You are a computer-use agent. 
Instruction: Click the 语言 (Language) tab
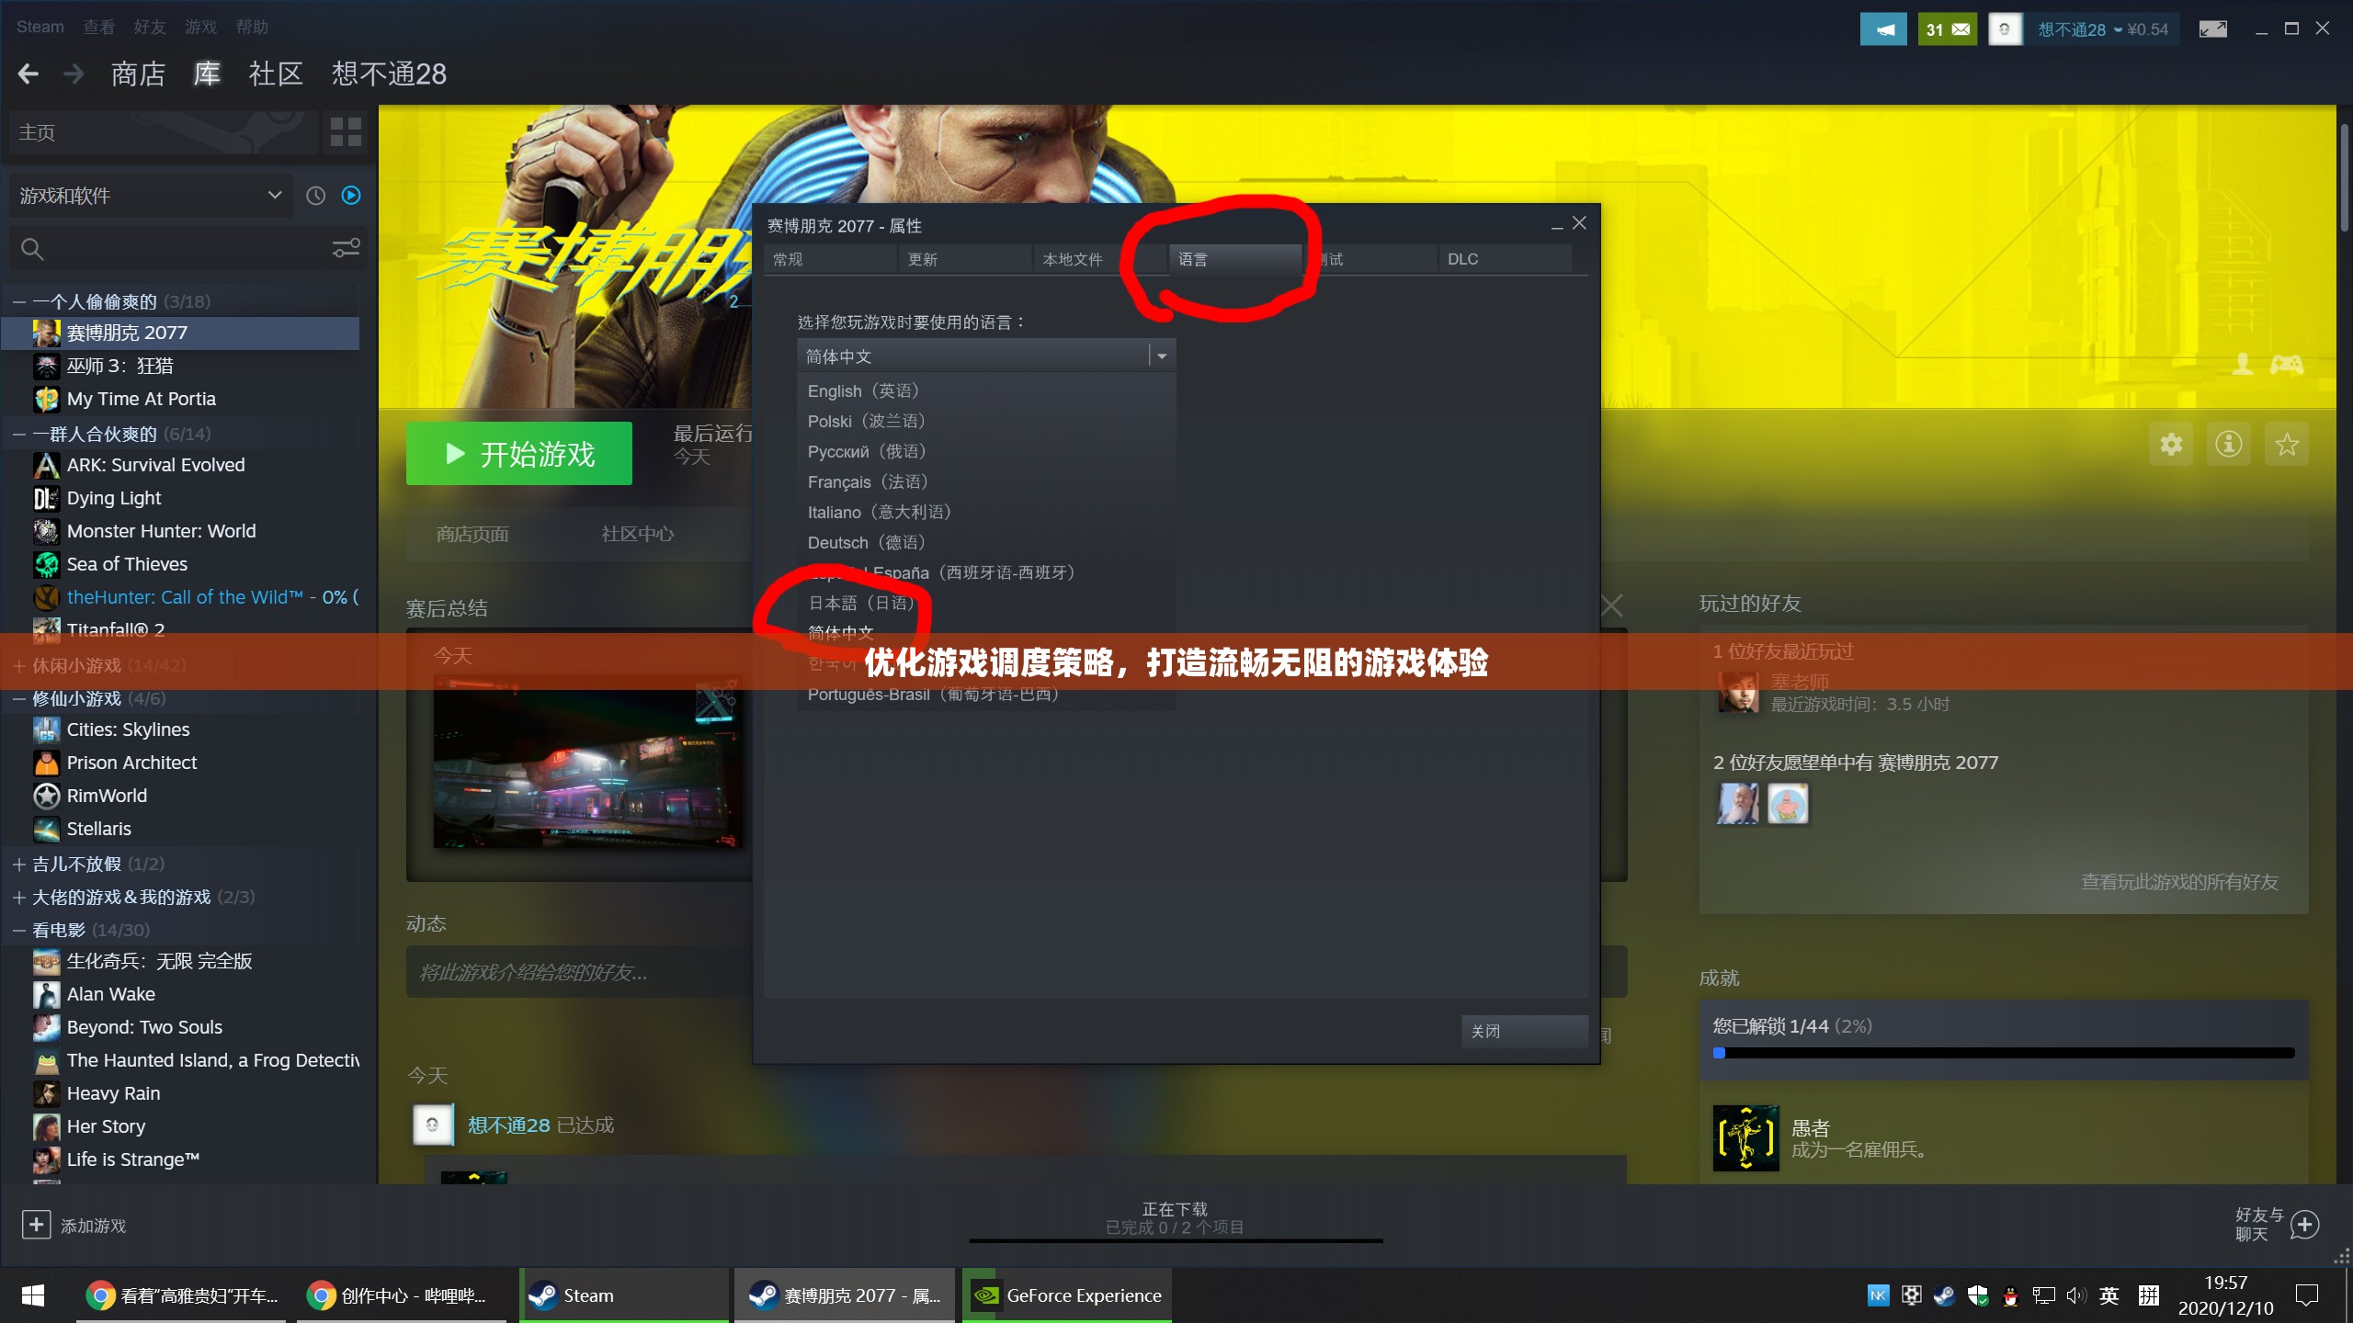(x=1194, y=258)
